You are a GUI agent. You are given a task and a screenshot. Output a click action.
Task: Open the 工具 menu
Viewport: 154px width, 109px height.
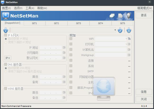click(x=30, y=8)
